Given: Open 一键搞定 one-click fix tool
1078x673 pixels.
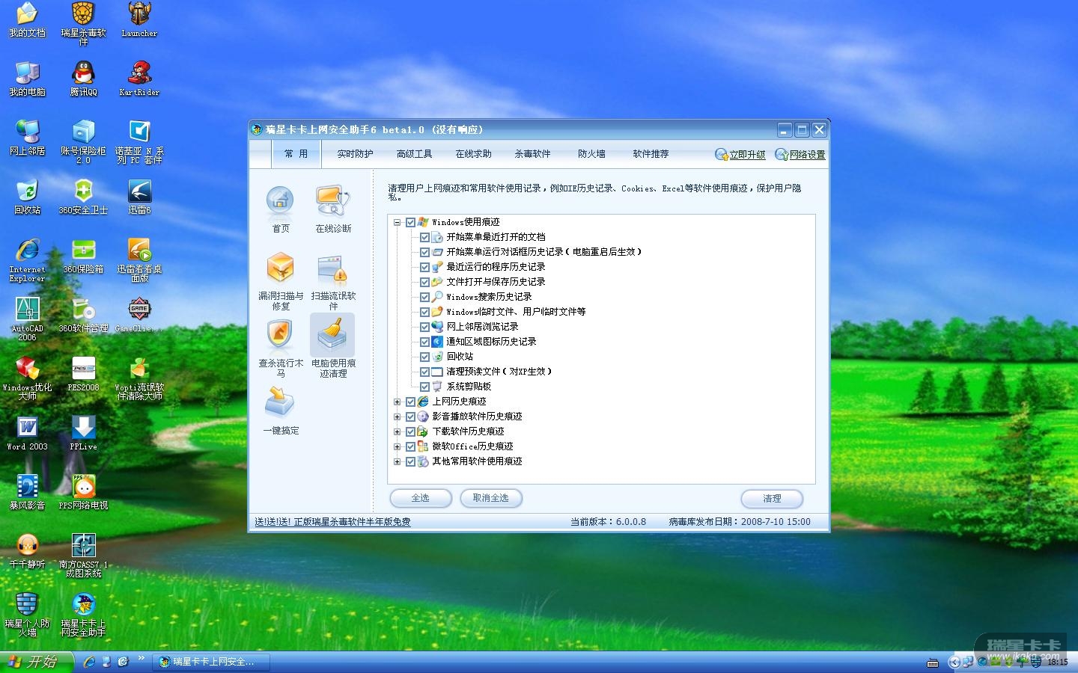Looking at the screenshot, I should click(x=281, y=411).
